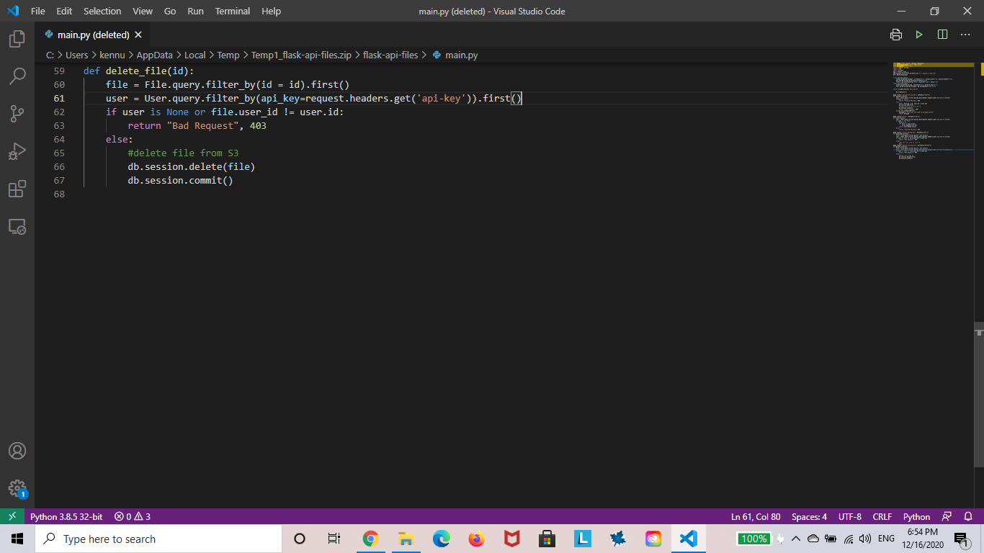Image resolution: width=984 pixels, height=553 pixels.
Task: Open the More Actions ellipsis menu
Action: [x=965, y=34]
